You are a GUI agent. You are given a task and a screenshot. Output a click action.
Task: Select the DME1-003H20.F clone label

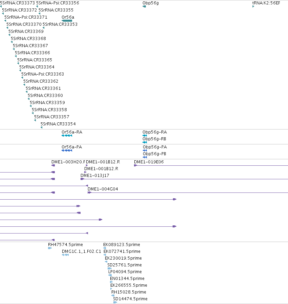pyautogui.click(x=68, y=162)
